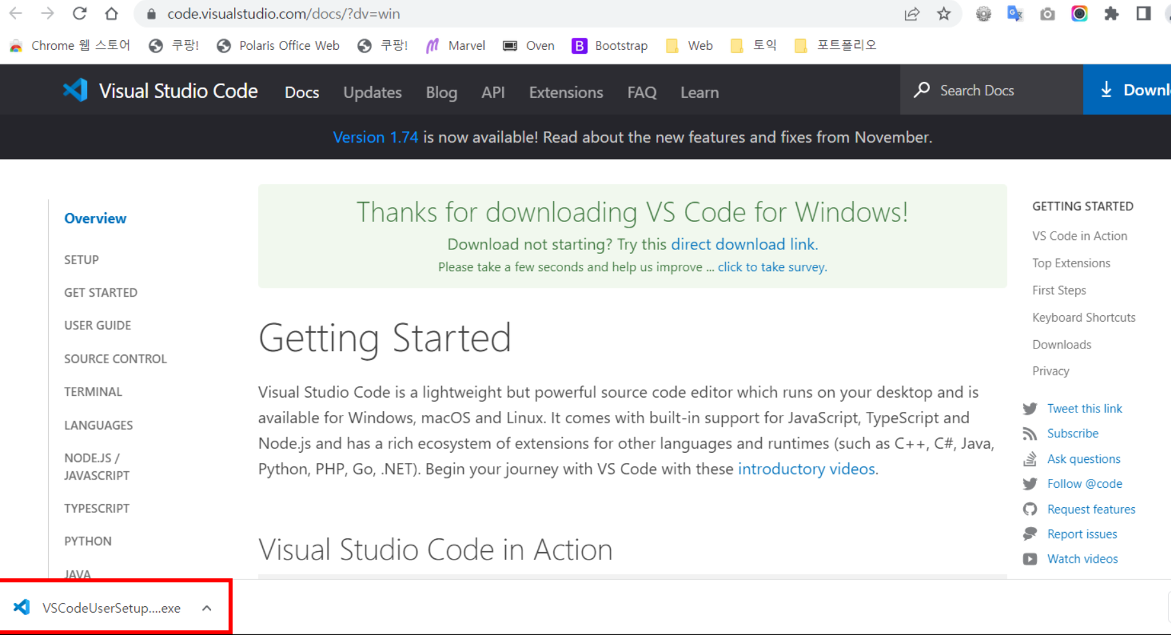The width and height of the screenshot is (1171, 635).
Task: Expand the VSCodeUserSetup download options chevron
Action: click(207, 608)
